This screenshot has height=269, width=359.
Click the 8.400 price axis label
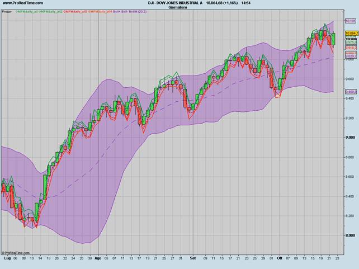(350, 196)
